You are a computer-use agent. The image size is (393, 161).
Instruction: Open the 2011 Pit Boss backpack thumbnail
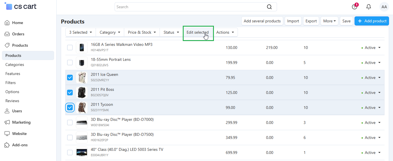[x=82, y=93]
